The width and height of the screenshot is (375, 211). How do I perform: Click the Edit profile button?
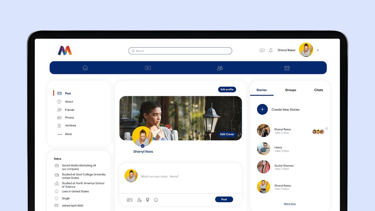227,89
